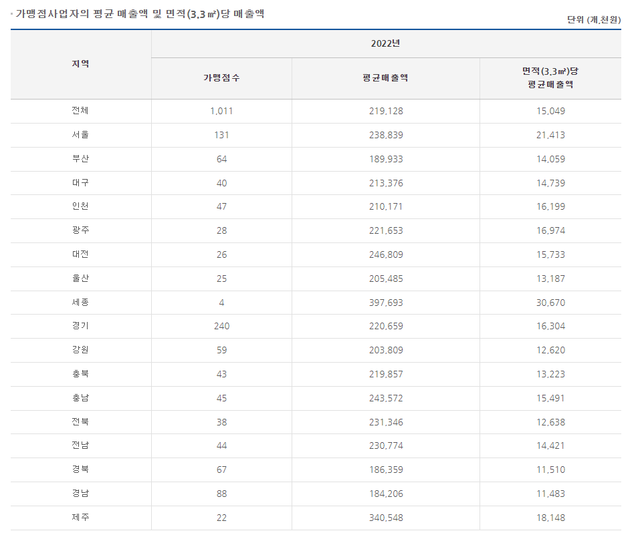The height and width of the screenshot is (541, 638).
Task: Select the 서울 region cell
Action: point(80,135)
